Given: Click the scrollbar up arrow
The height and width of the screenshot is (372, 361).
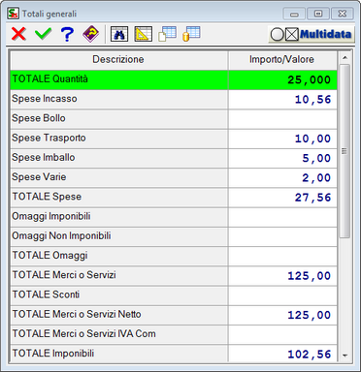Looking at the screenshot, I should point(345,58).
